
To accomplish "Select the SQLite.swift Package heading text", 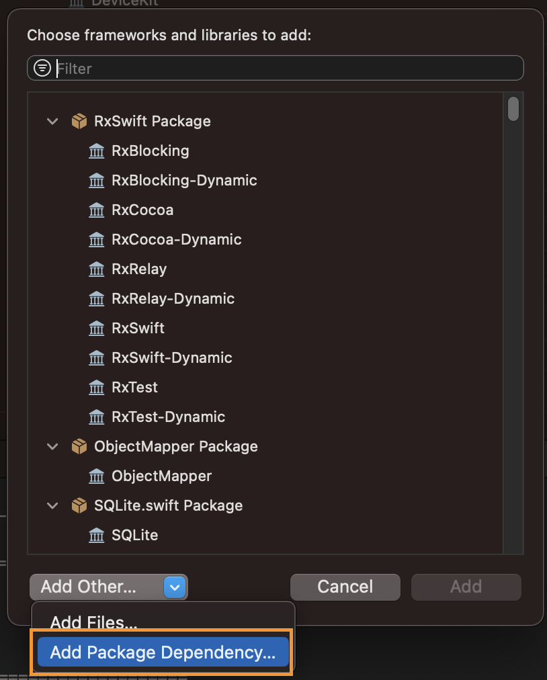I will (x=168, y=506).
